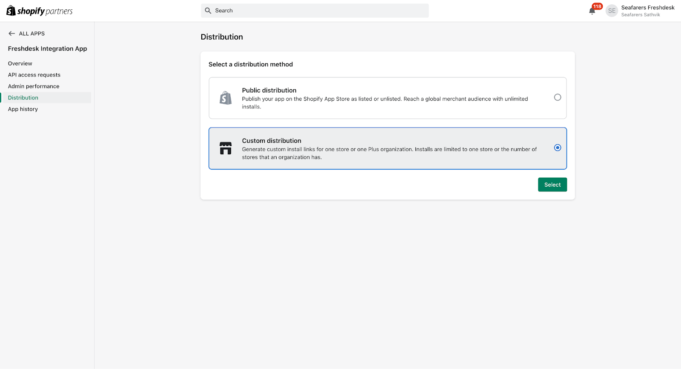Open the Overview menu item
681x369 pixels.
pos(20,63)
